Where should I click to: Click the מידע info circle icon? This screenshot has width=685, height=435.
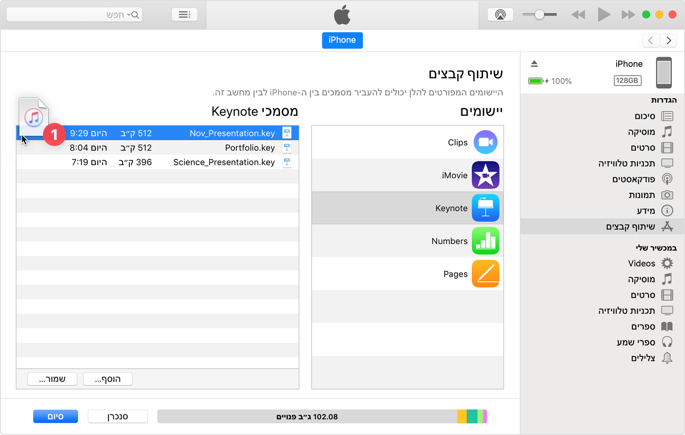click(667, 210)
